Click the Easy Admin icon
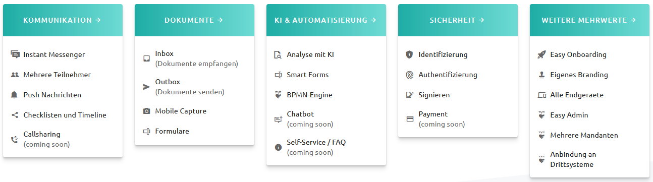The image size is (653, 182). [x=541, y=115]
